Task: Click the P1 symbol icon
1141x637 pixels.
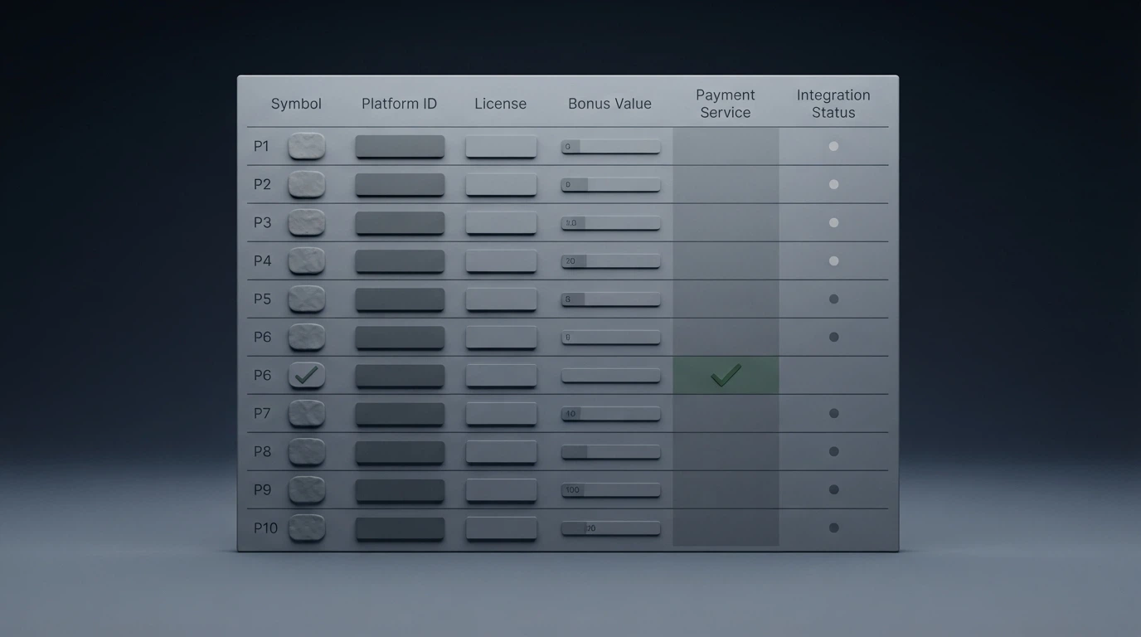Action: coord(307,146)
